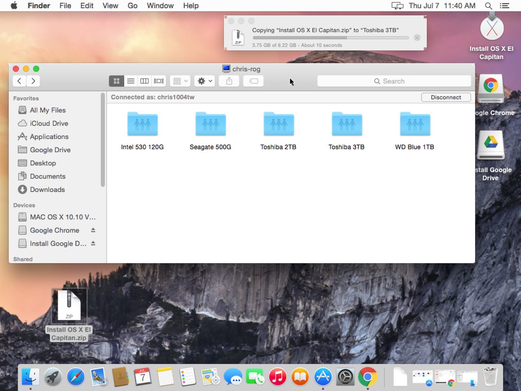Image resolution: width=521 pixels, height=391 pixels.
Task: Eject the Install Google Drive volume
Action: [x=93, y=243]
